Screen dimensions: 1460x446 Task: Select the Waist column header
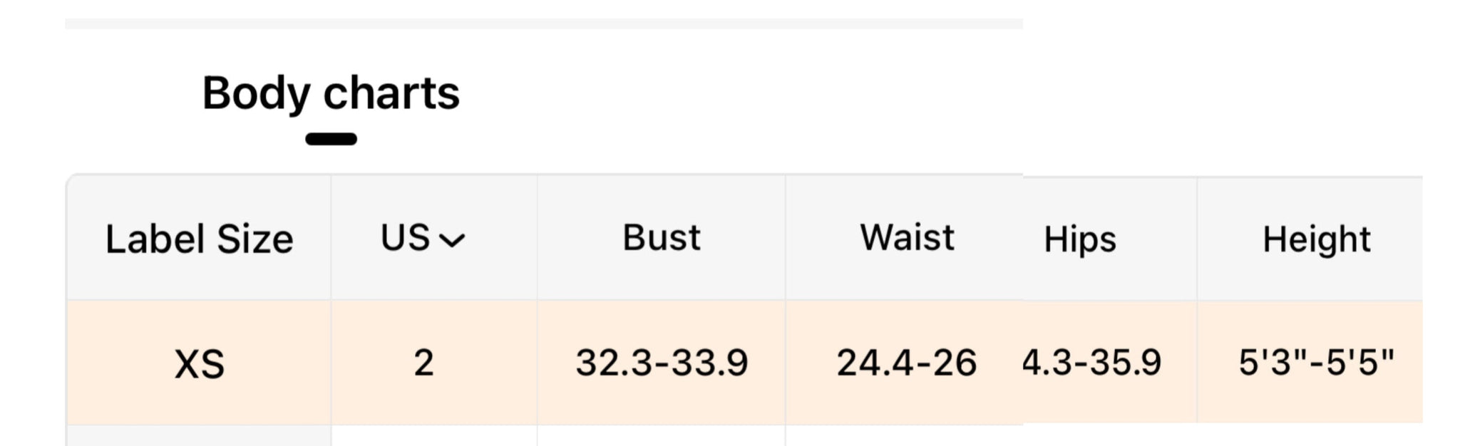(906, 237)
